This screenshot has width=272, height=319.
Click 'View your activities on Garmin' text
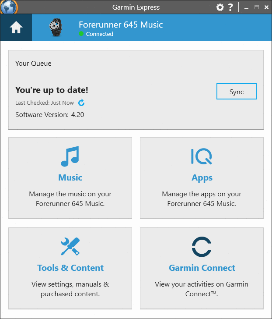[x=202, y=284]
